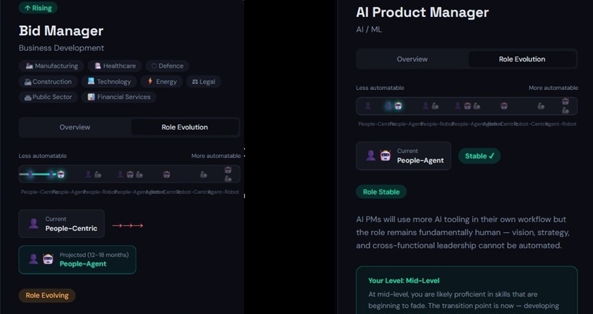Choose the Energy lightning tag
The height and width of the screenshot is (314, 593).
pyautogui.click(x=162, y=82)
